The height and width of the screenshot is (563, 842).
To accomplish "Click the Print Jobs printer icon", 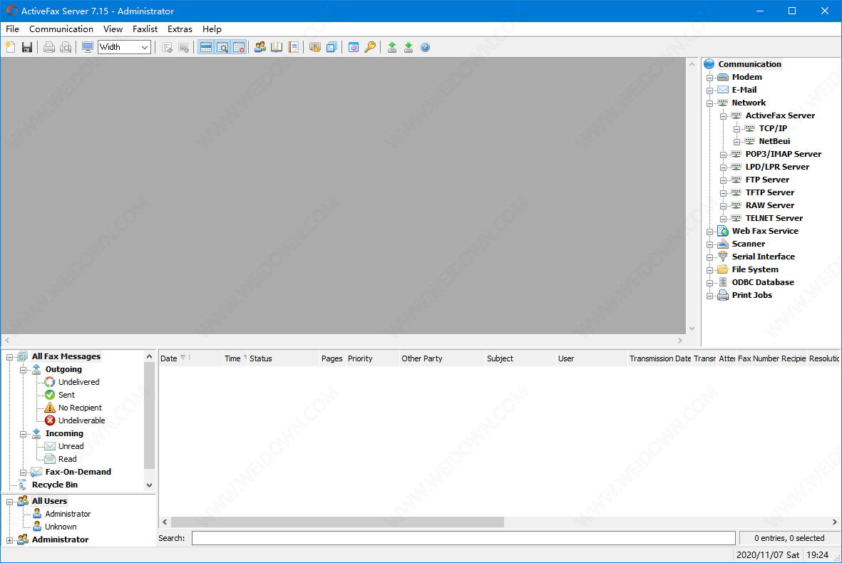I will point(724,295).
